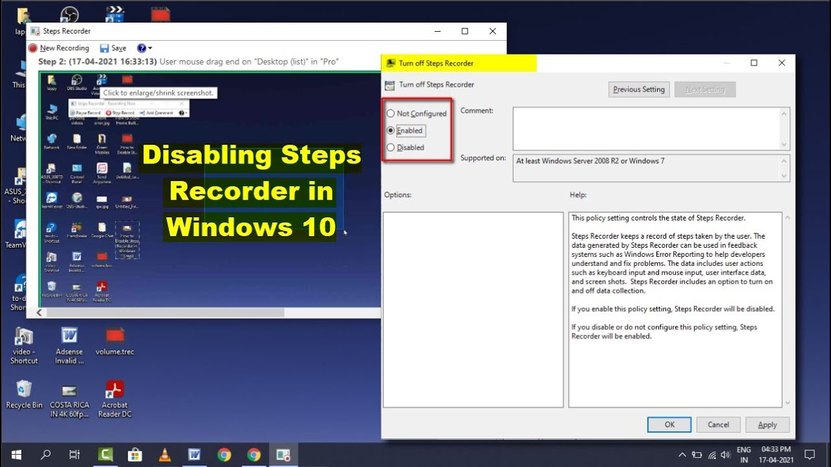
Task: Go to Previous Setting
Action: tap(639, 90)
